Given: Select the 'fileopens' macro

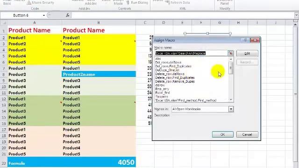Looking at the screenshot, I should coord(162,97).
